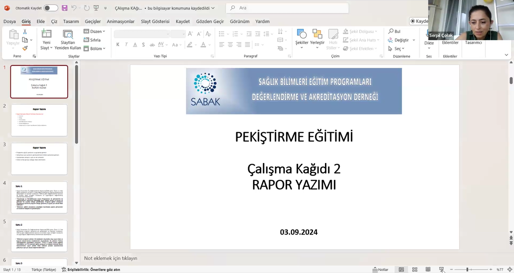Click Slaytları Yeniden Kullan button
The image size is (514, 273).
point(68,40)
